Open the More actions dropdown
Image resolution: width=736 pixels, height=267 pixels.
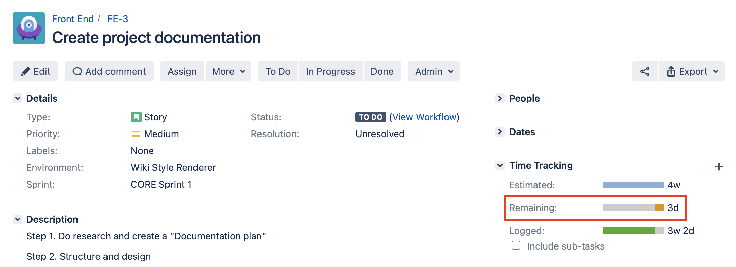tap(228, 71)
